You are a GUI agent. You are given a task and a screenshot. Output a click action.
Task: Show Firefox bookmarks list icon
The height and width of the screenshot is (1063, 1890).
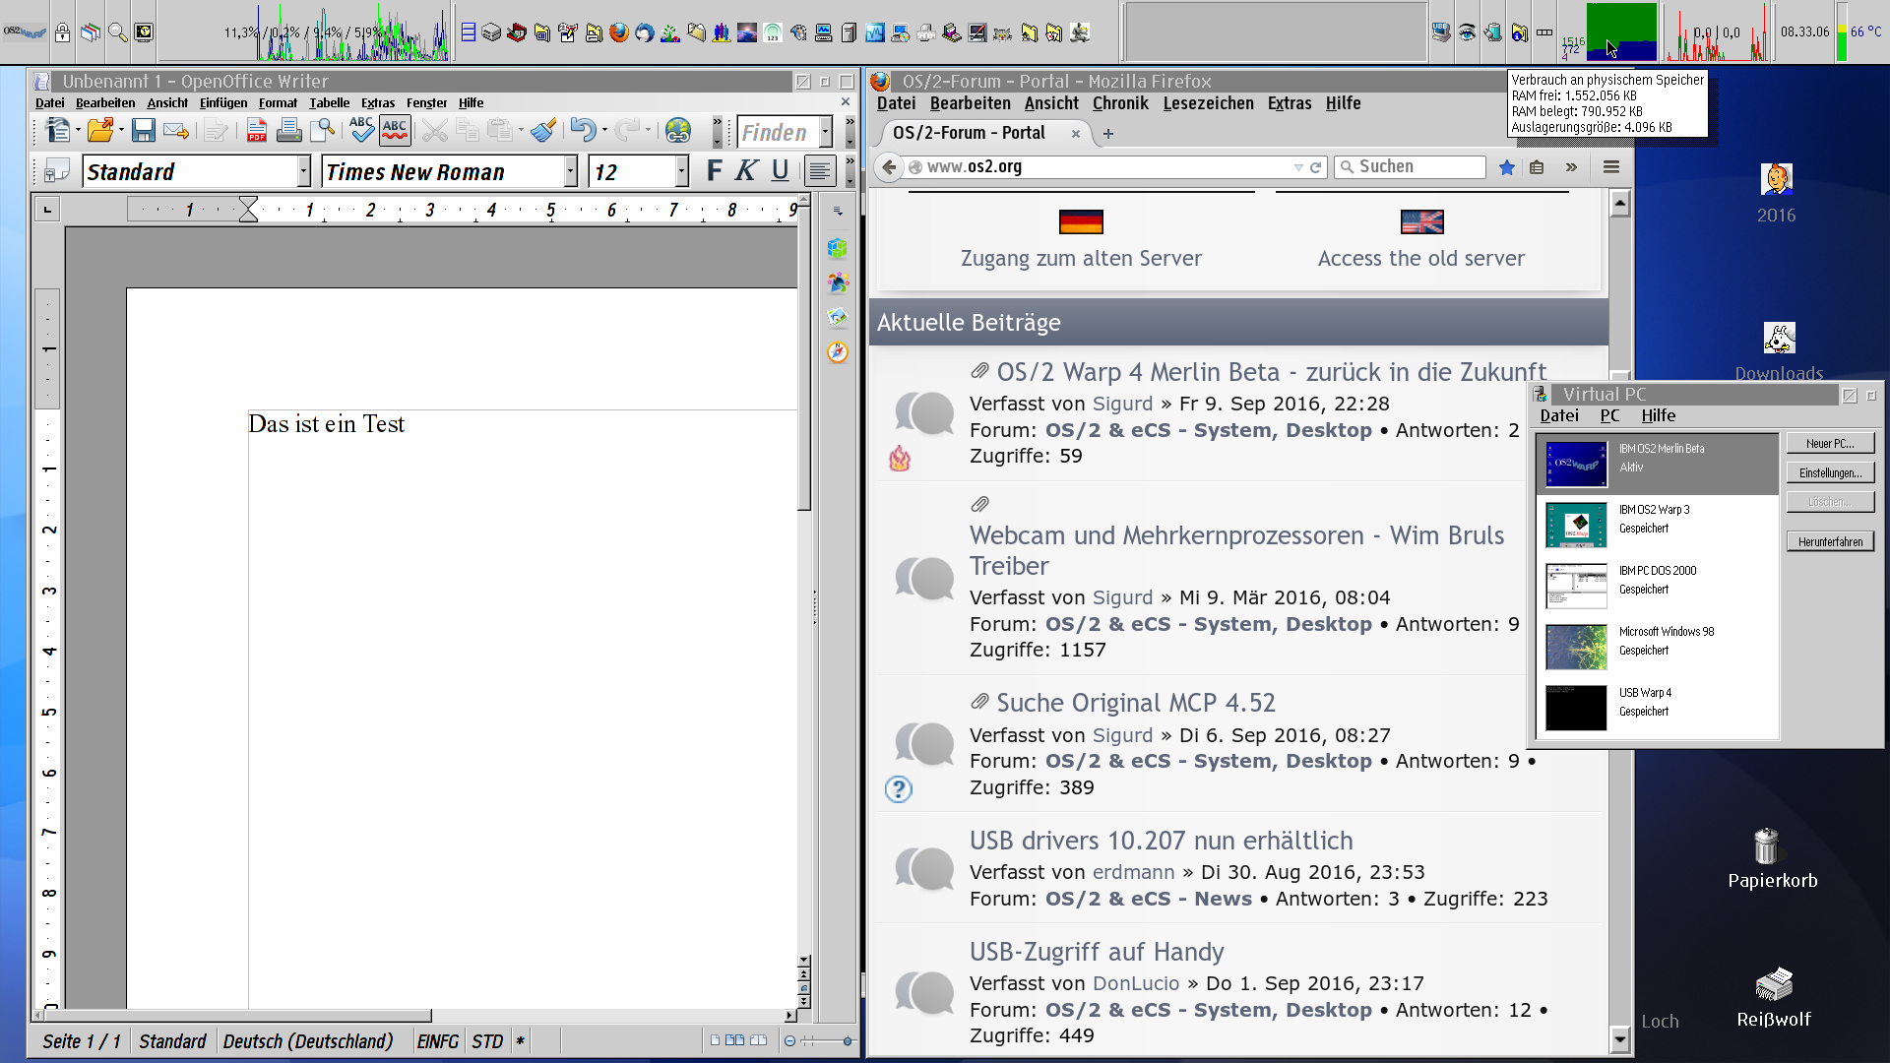1537,167
